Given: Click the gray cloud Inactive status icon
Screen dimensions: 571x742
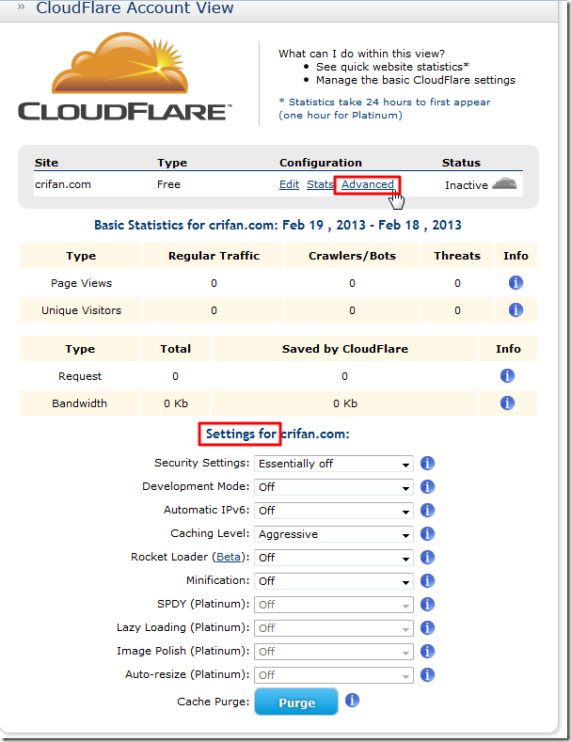Looking at the screenshot, I should (504, 183).
